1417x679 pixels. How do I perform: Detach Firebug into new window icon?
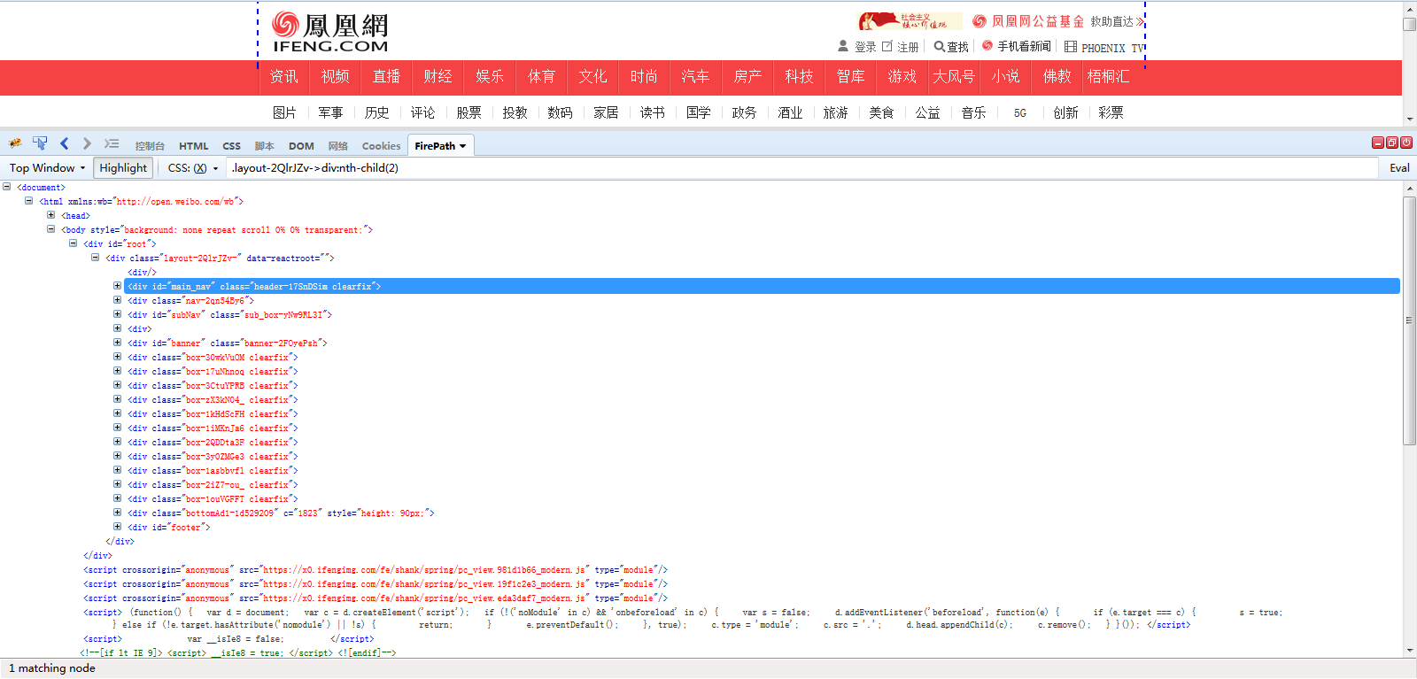pos(1392,143)
